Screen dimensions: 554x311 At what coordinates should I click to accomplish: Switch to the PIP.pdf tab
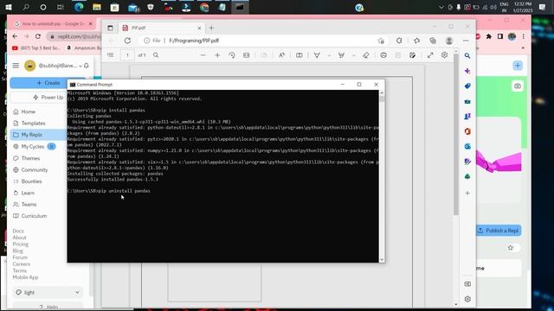point(161,28)
